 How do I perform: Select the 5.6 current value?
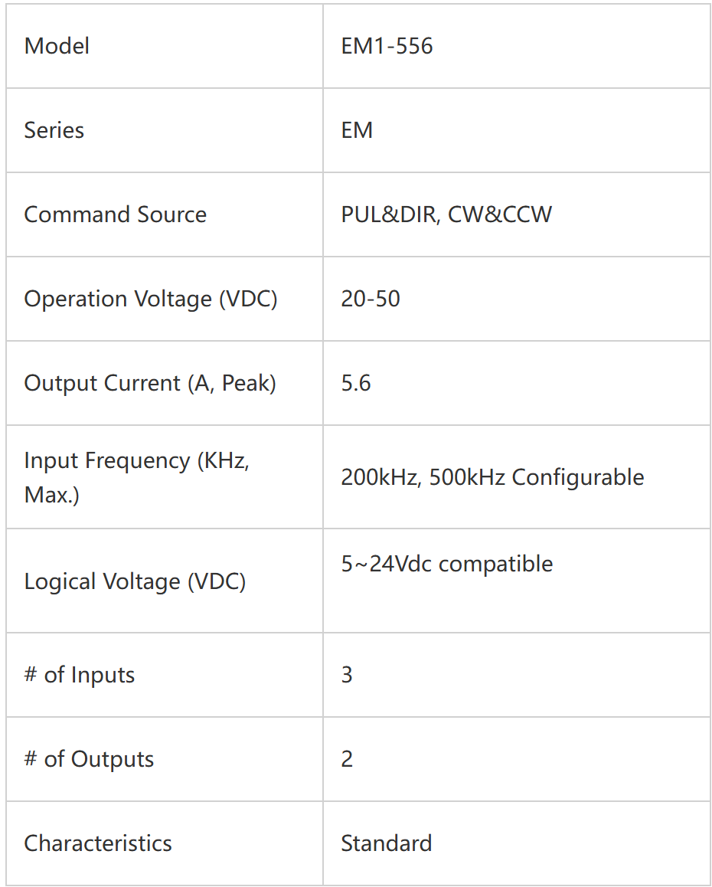tap(356, 383)
